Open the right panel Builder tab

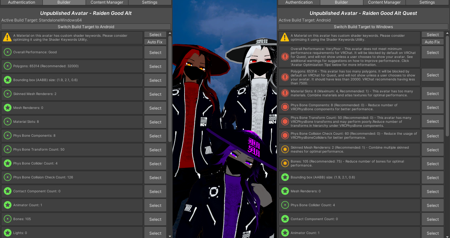[341, 2]
